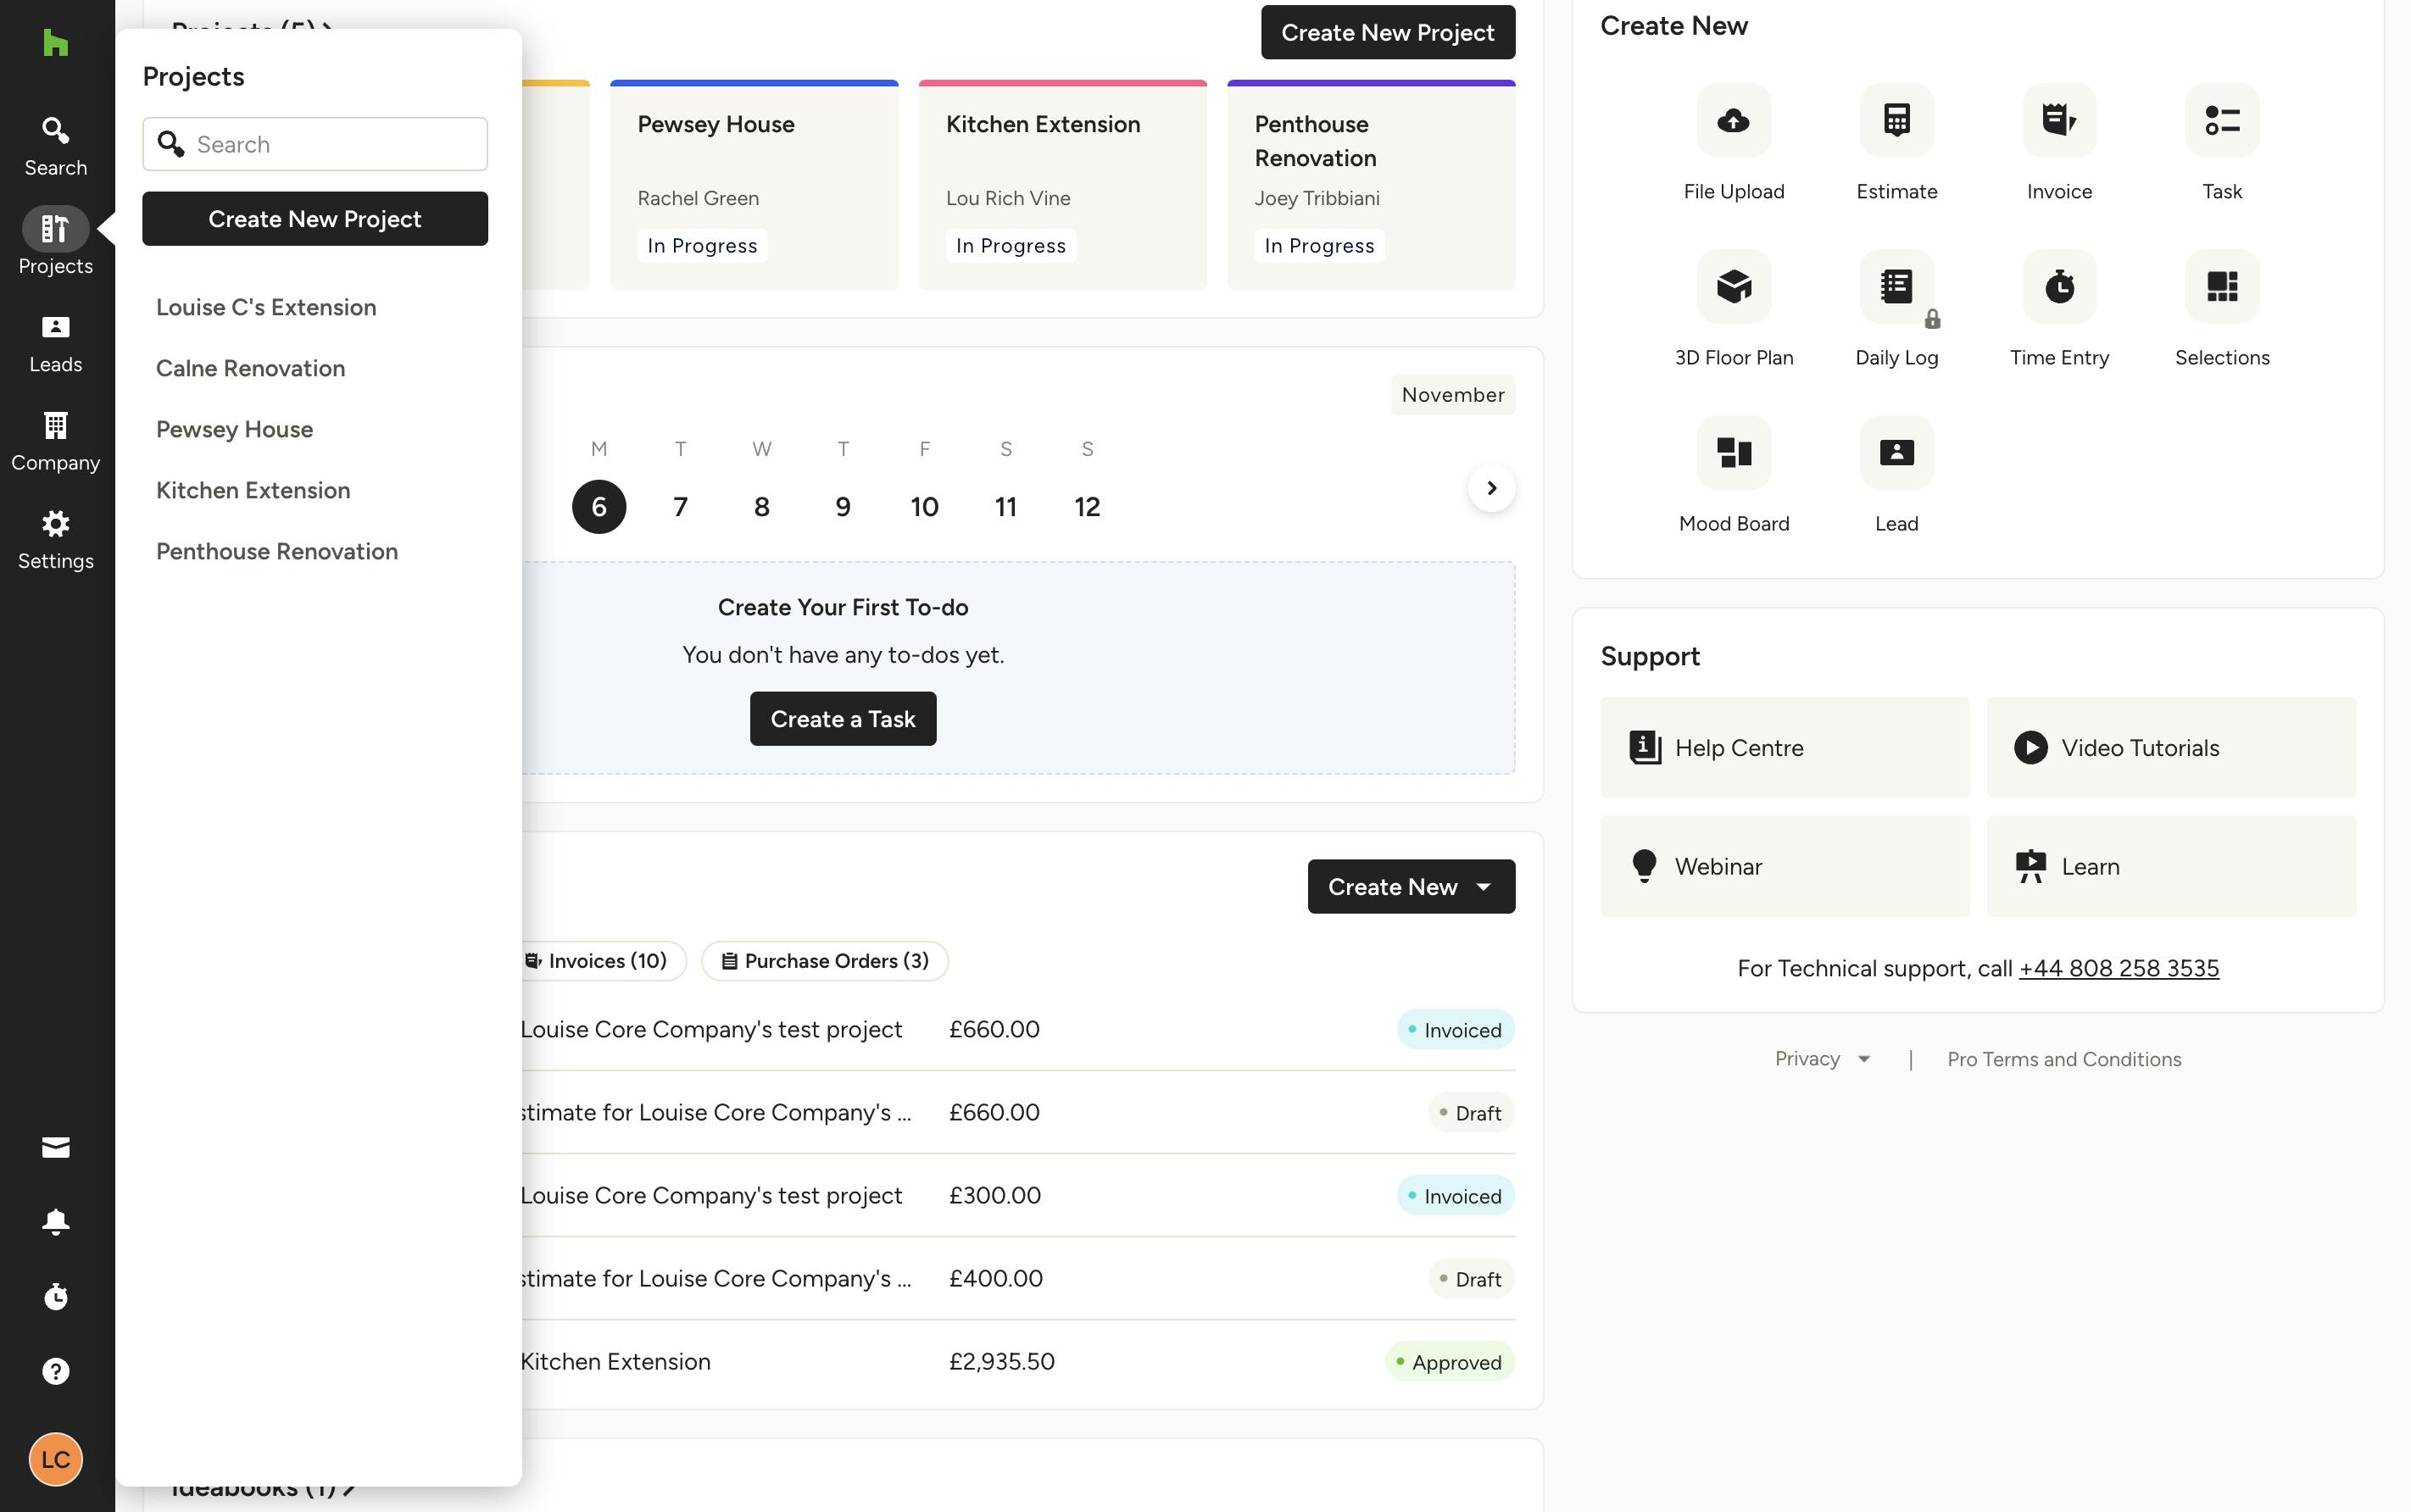
Task: Click the +44 808 258 3535 phone link
Action: 2118,968
